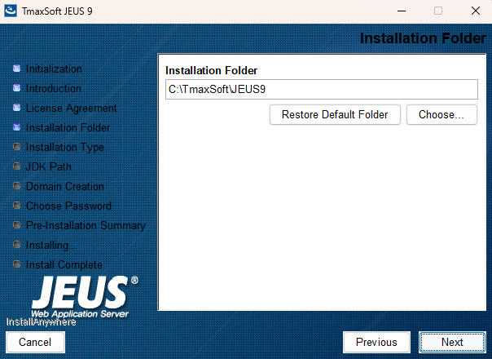
Task: Click Restore Default Folder button
Action: point(335,115)
